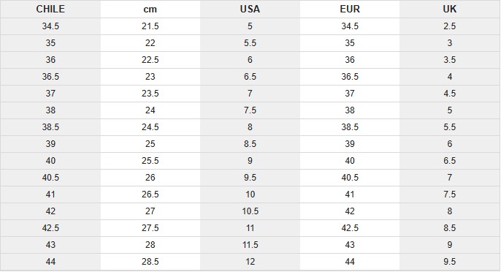
Task: Select CHILE size 42.5 cell
Action: click(x=50, y=228)
